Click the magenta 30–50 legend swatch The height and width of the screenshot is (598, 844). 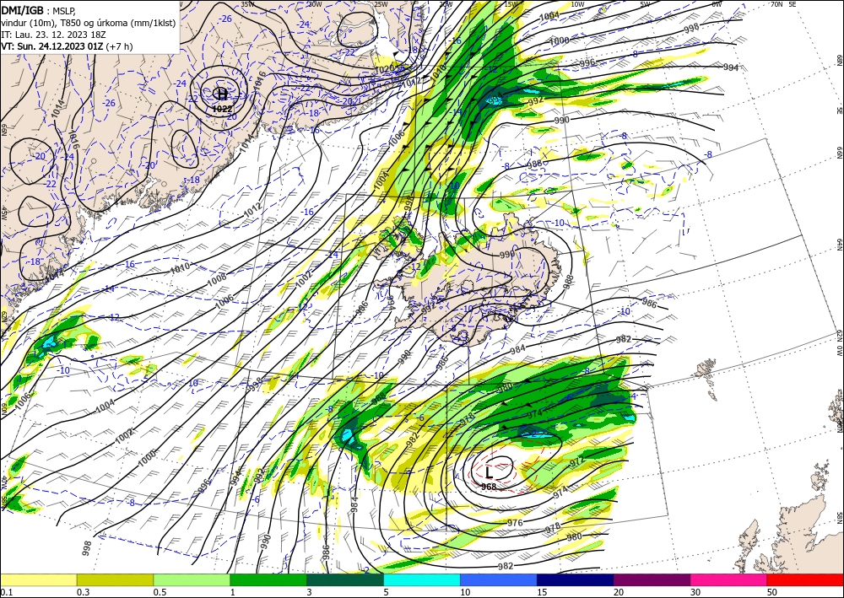(729, 579)
